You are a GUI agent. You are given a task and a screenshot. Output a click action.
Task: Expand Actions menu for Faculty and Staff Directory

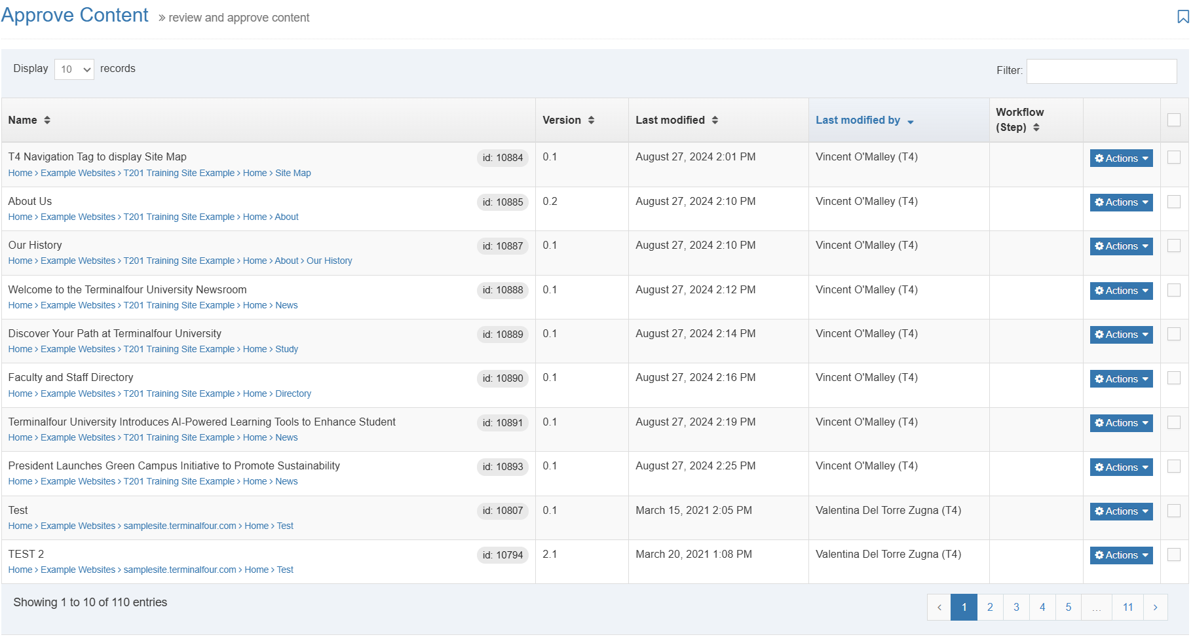(x=1121, y=379)
